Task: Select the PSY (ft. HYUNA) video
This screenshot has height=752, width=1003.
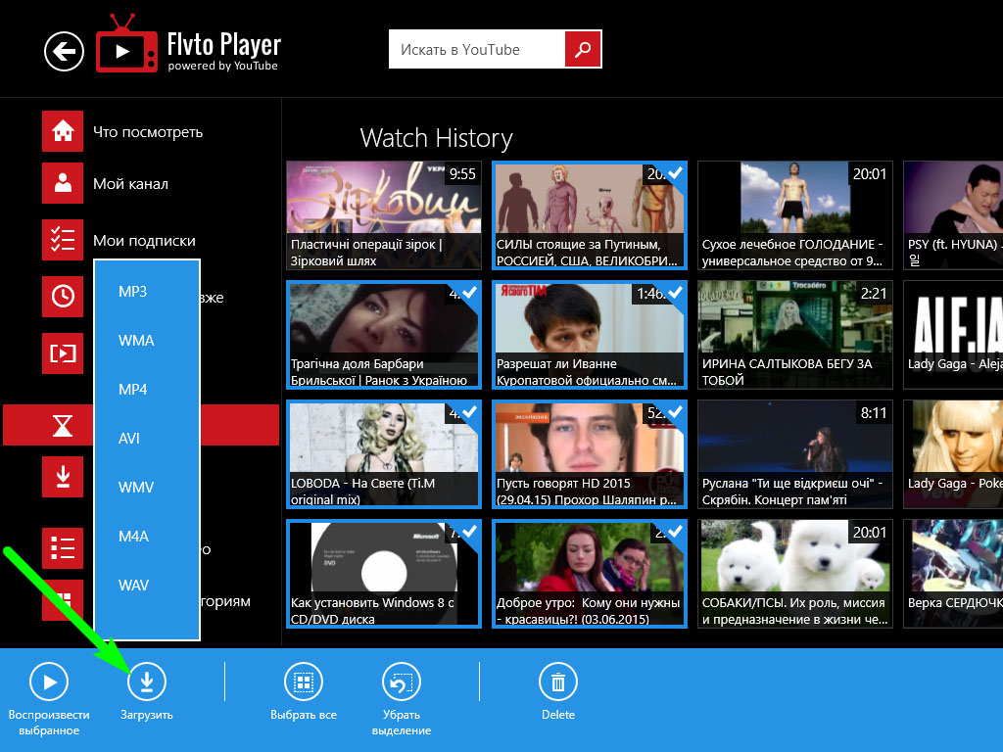Action: click(953, 214)
